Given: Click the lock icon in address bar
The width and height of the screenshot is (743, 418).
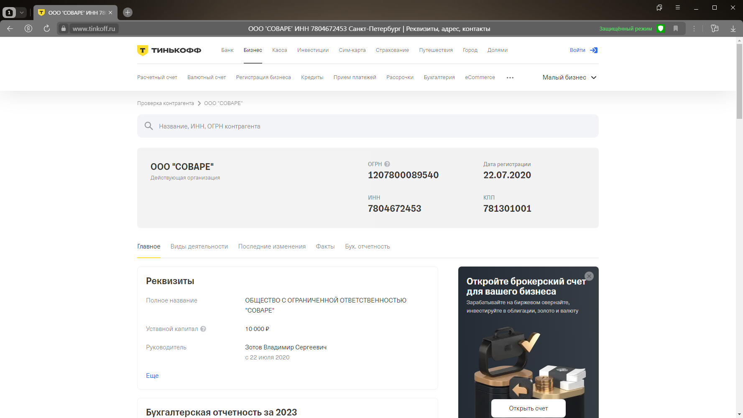Looking at the screenshot, I should pyautogui.click(x=64, y=28).
